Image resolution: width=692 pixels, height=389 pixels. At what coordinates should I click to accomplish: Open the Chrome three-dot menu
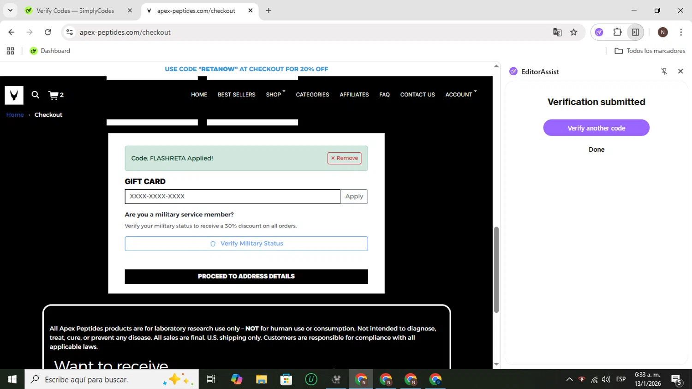tap(681, 32)
